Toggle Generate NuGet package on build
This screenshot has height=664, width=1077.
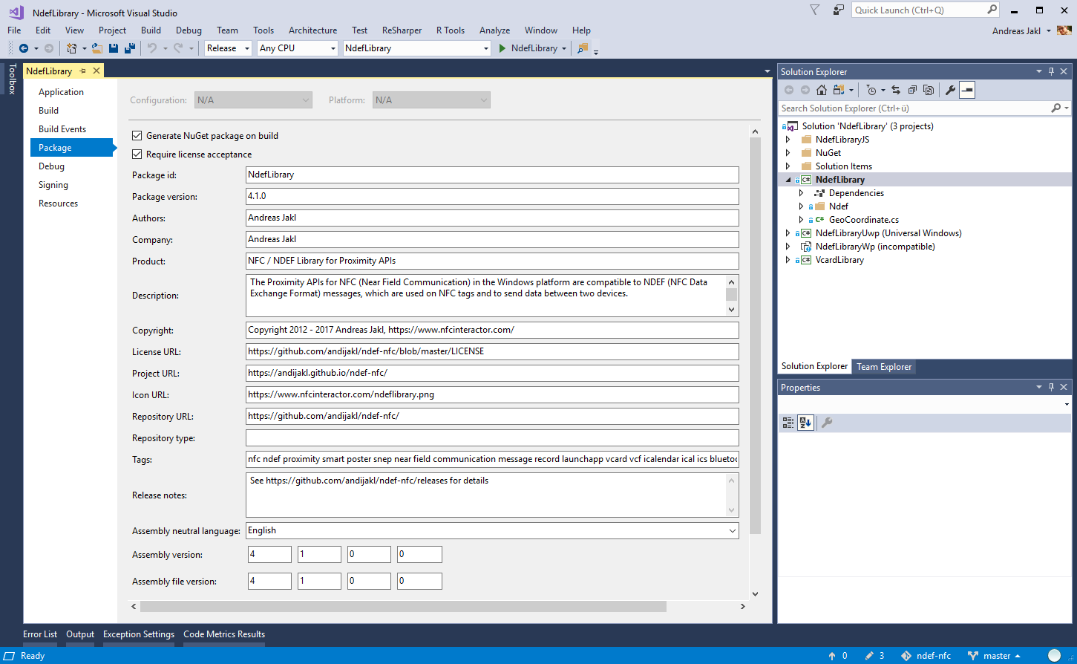pyautogui.click(x=137, y=136)
